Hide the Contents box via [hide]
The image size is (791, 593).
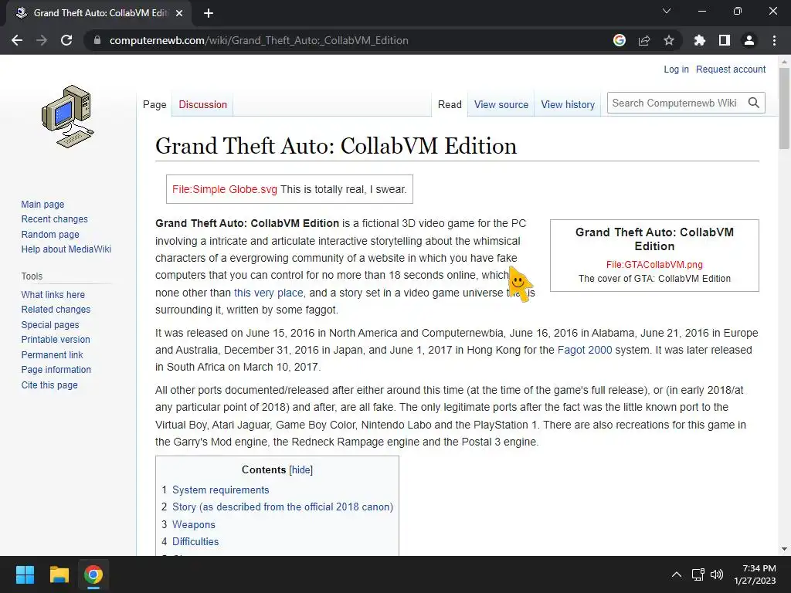pos(300,469)
